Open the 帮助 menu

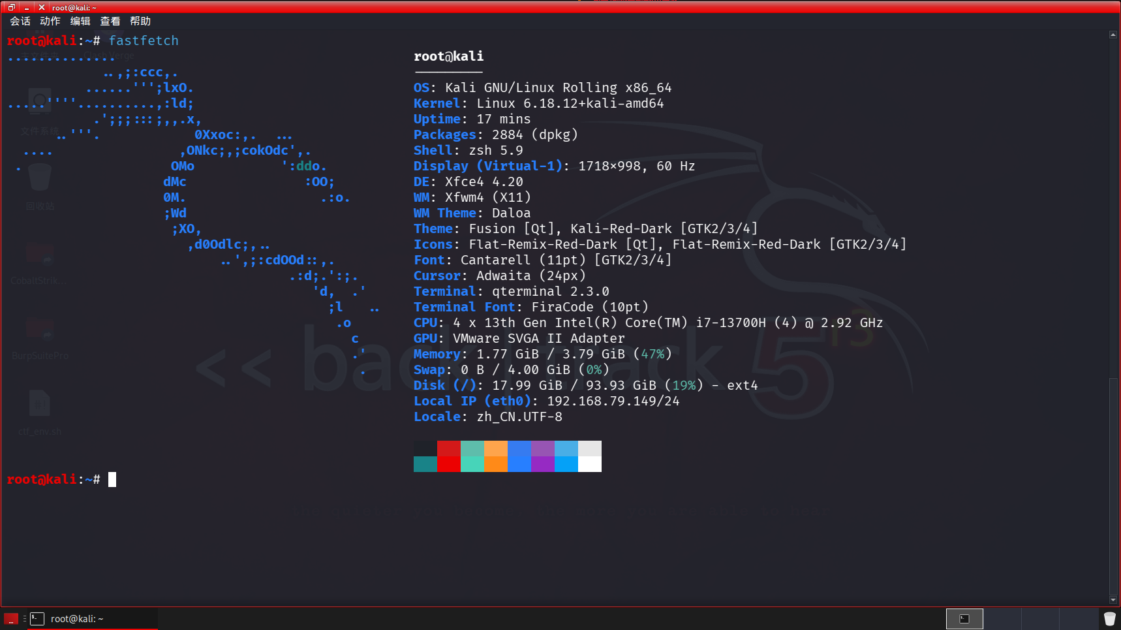click(140, 21)
